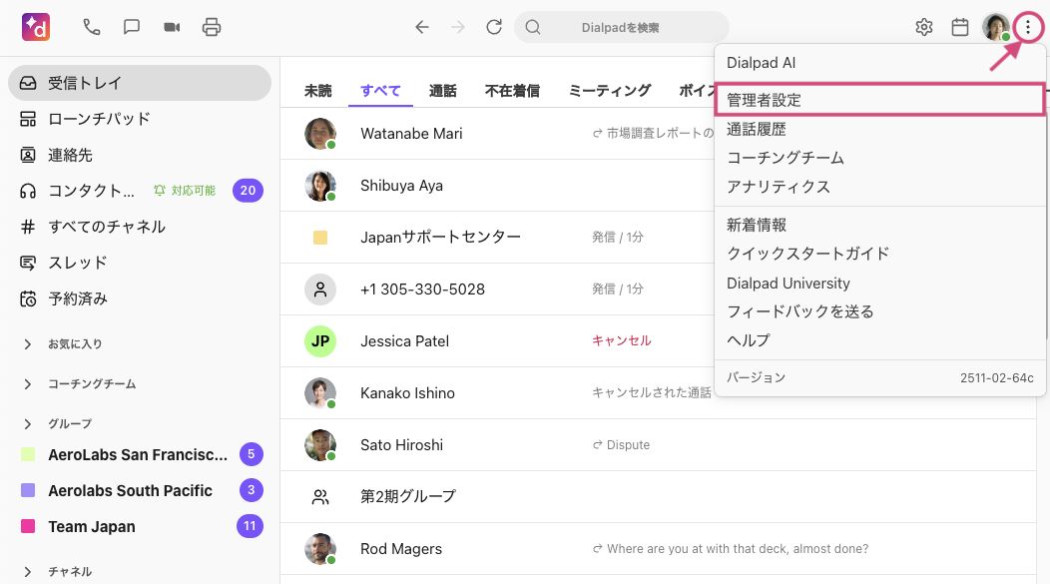Click the phone call icon in top bar
1050x584 pixels.
point(92,27)
